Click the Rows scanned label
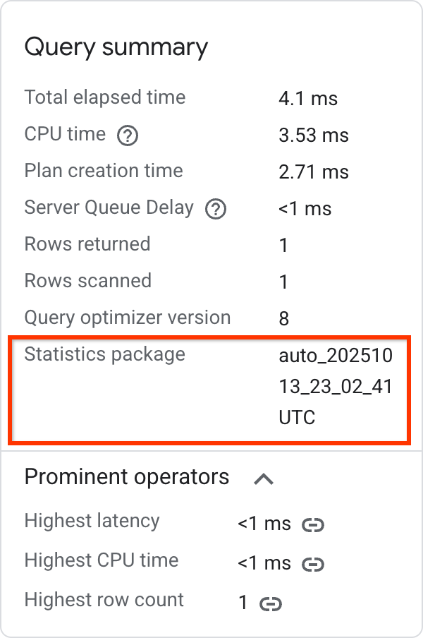 [87, 281]
